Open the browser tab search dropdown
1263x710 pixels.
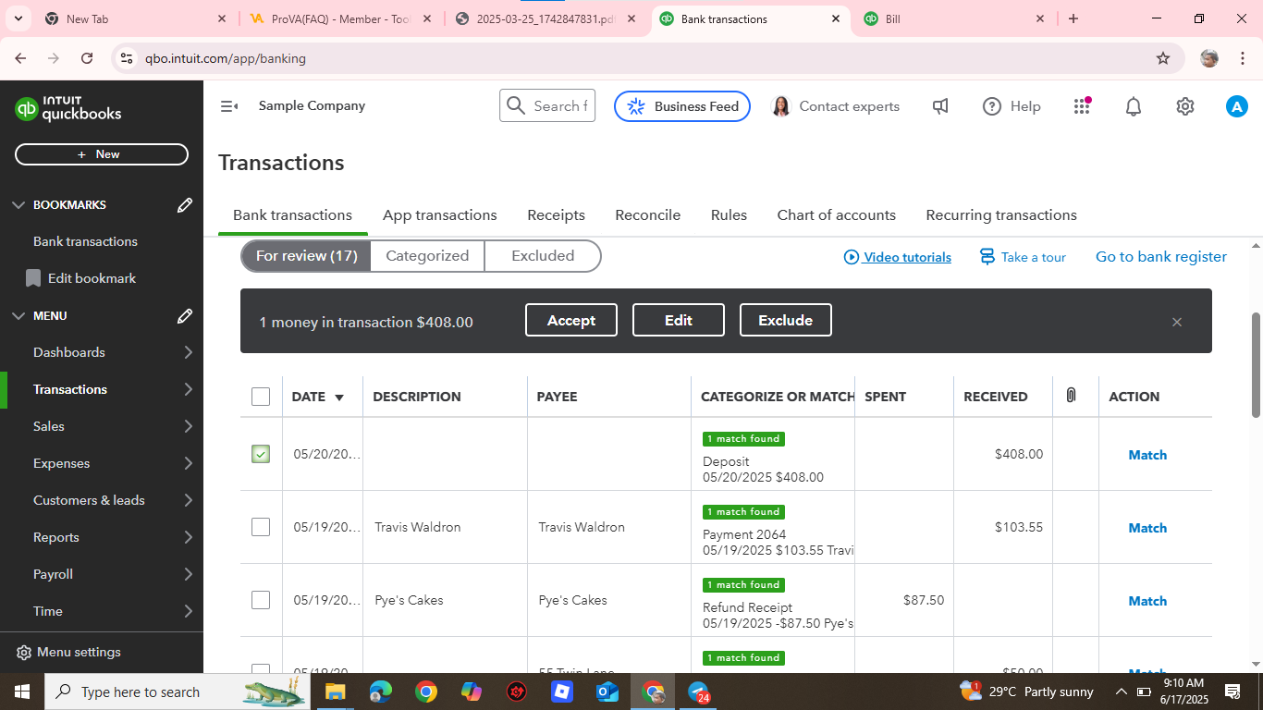18,18
